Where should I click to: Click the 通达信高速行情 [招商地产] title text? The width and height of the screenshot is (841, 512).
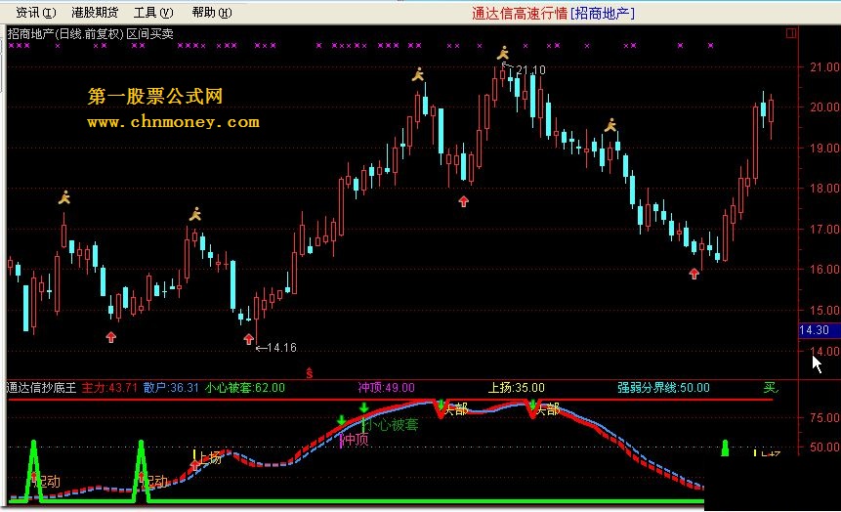tap(553, 13)
